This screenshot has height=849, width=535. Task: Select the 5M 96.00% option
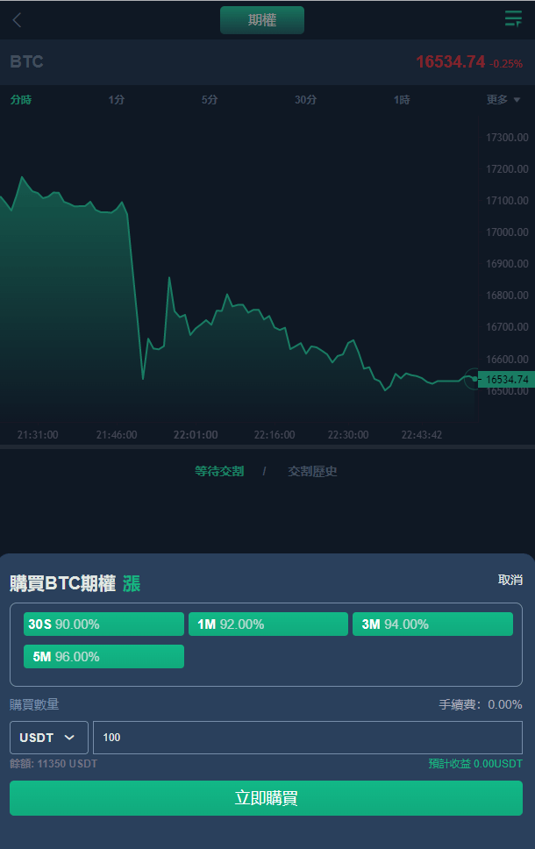click(104, 656)
